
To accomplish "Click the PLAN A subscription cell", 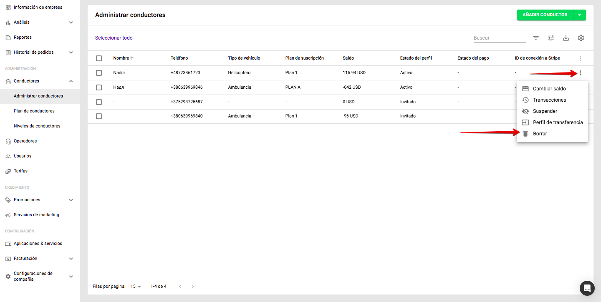I will tap(293, 87).
